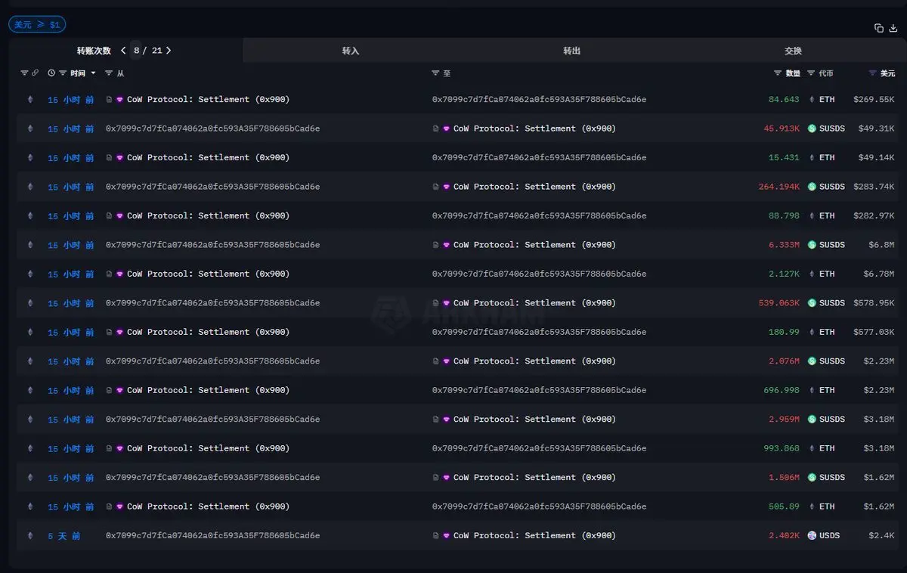The height and width of the screenshot is (573, 907).
Task: Open CoW Protocol recipient in 2.959M SUSDS row
Action: pos(534,420)
